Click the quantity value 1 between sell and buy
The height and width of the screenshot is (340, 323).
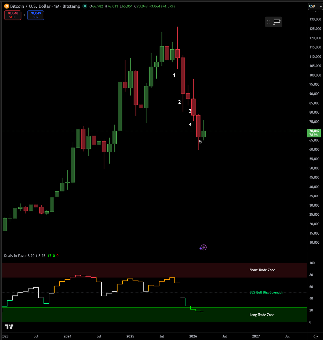pyautogui.click(x=24, y=15)
